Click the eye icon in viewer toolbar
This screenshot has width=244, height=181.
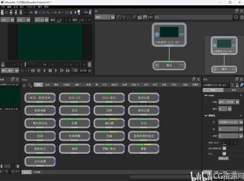(x=59, y=12)
